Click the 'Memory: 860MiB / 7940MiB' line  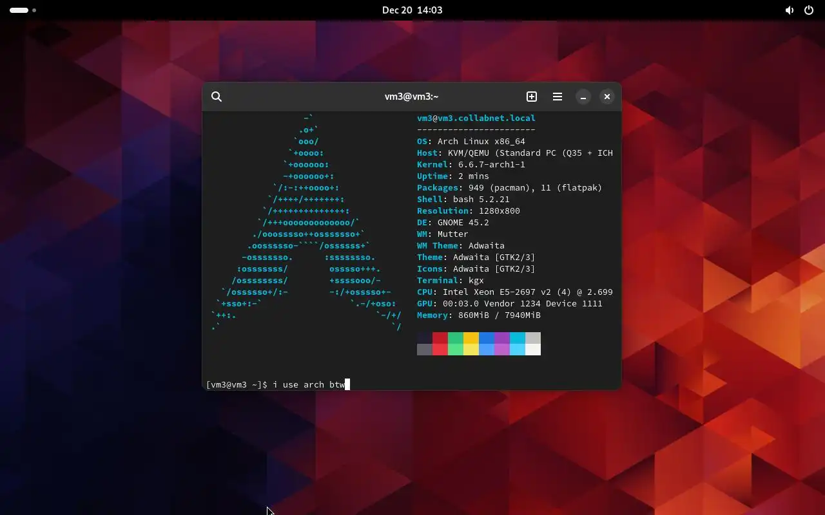[x=479, y=315]
